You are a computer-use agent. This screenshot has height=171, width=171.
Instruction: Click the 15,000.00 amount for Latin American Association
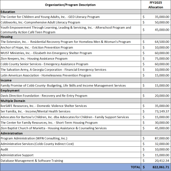pos(162,75)
